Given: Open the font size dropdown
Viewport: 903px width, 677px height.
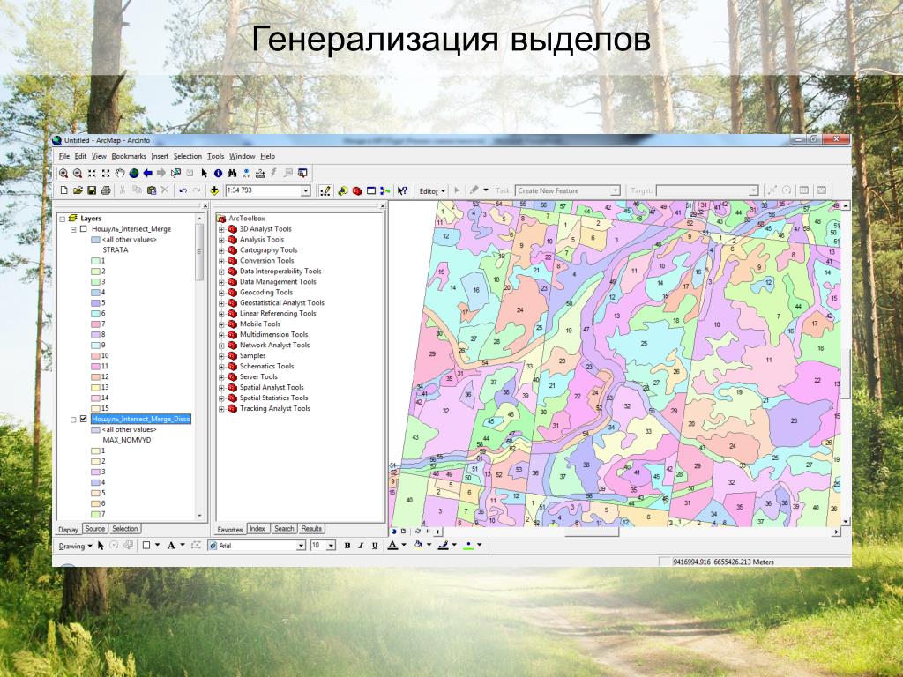Looking at the screenshot, I should pos(332,545).
